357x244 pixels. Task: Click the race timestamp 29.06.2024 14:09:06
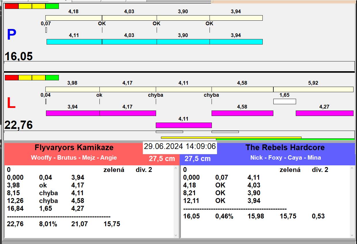click(x=180, y=147)
